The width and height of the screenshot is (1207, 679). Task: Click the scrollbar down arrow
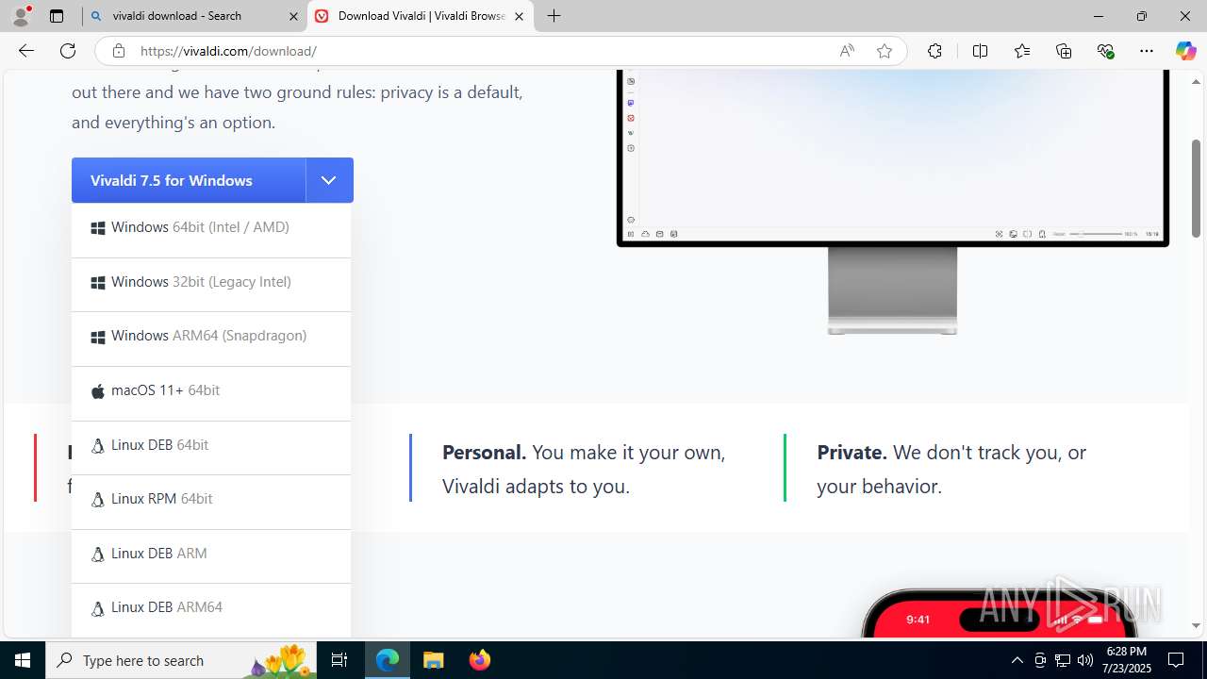[x=1196, y=626]
